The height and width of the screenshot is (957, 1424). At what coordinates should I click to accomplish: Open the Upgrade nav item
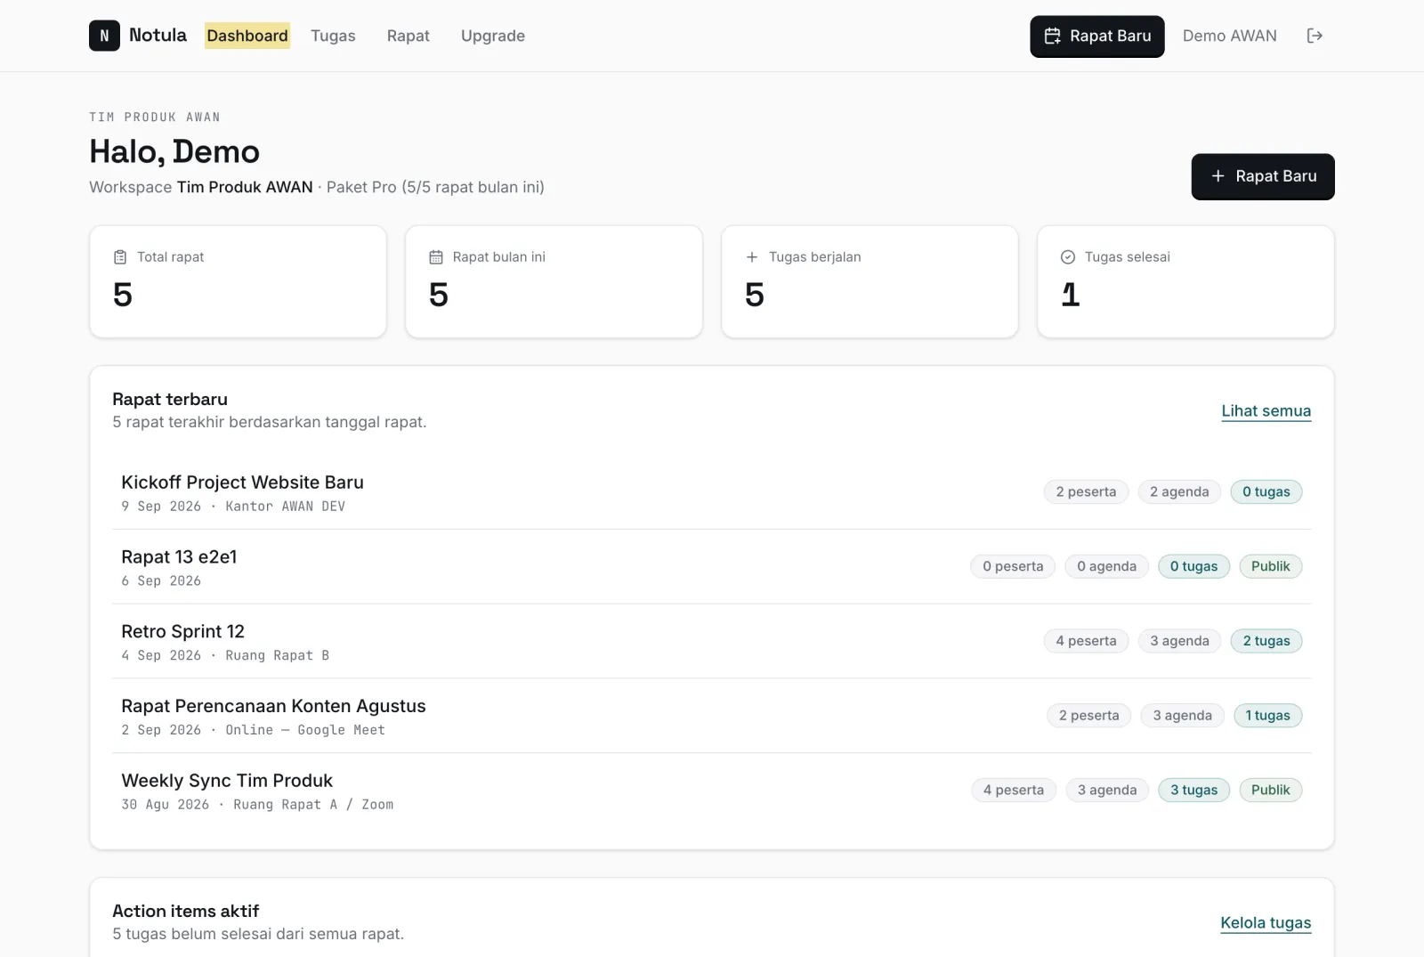pyautogui.click(x=493, y=36)
